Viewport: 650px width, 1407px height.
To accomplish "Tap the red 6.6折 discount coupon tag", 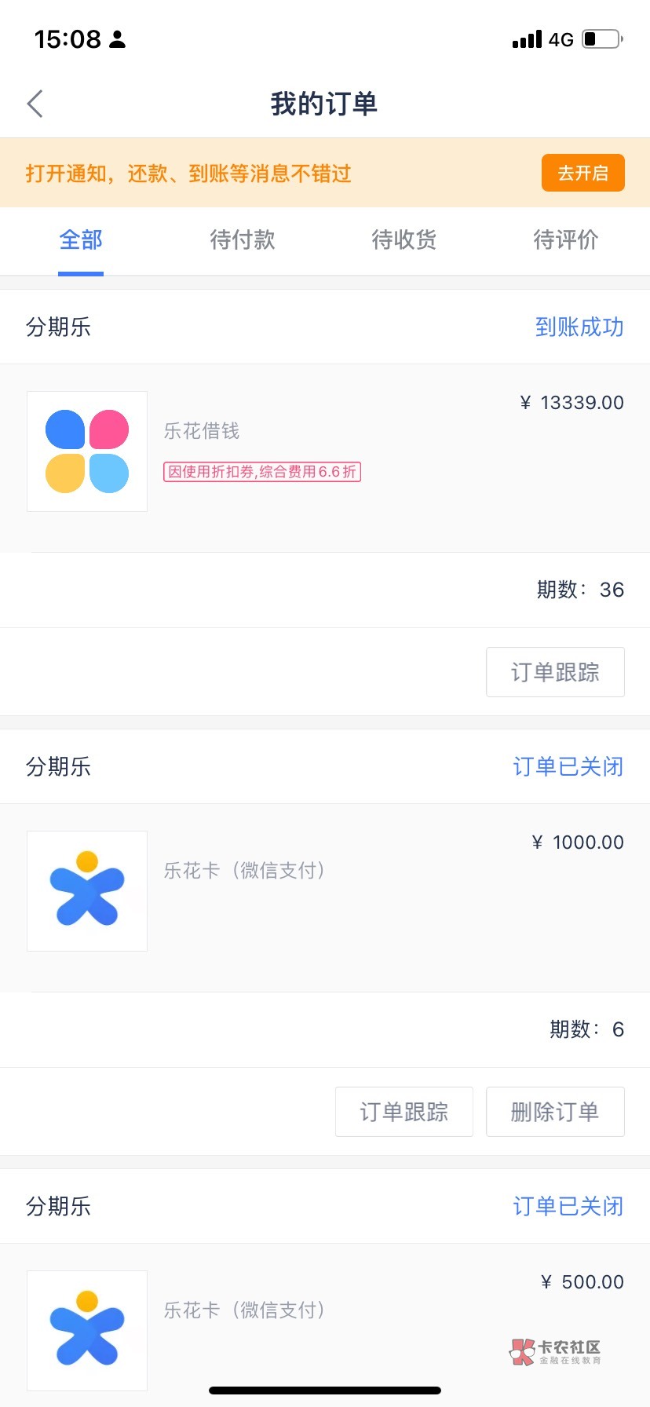I will 262,472.
